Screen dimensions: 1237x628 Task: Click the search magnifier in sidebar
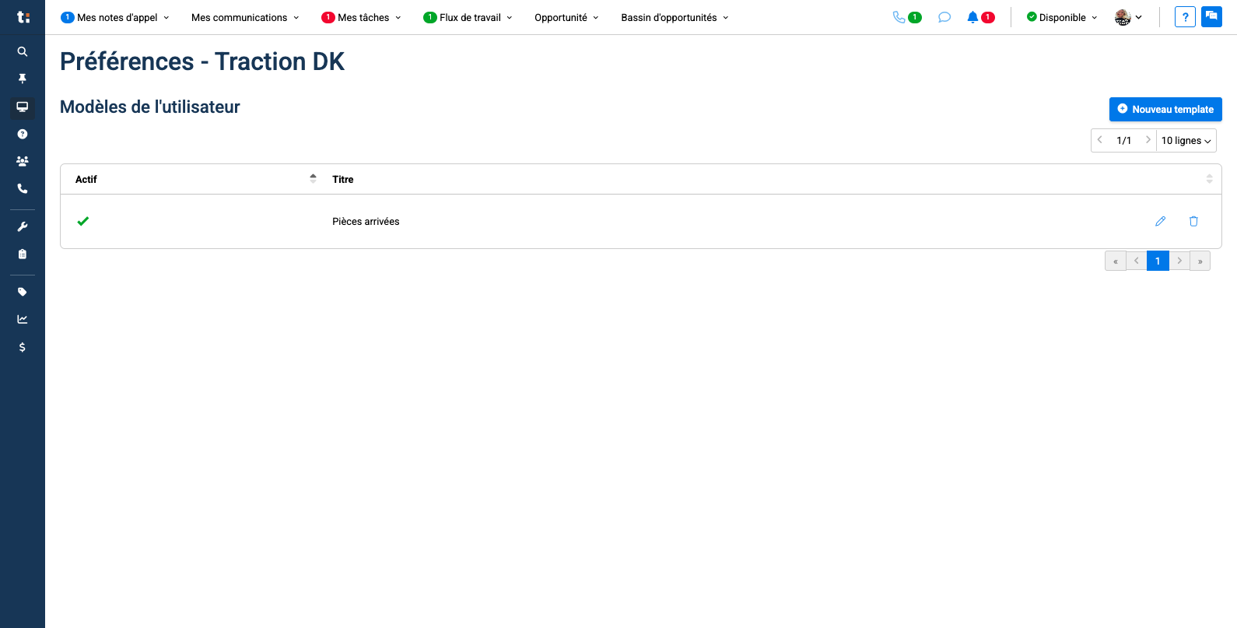point(23,51)
